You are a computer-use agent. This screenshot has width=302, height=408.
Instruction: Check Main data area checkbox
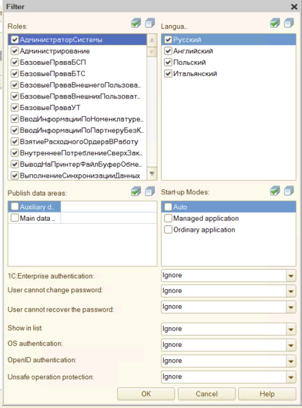point(15,218)
